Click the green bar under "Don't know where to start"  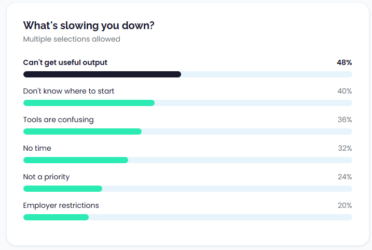coord(89,103)
